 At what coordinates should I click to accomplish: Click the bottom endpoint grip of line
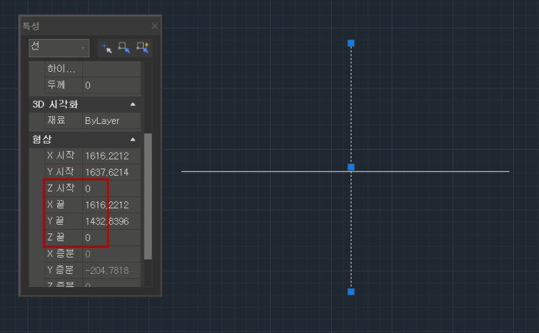click(x=351, y=292)
